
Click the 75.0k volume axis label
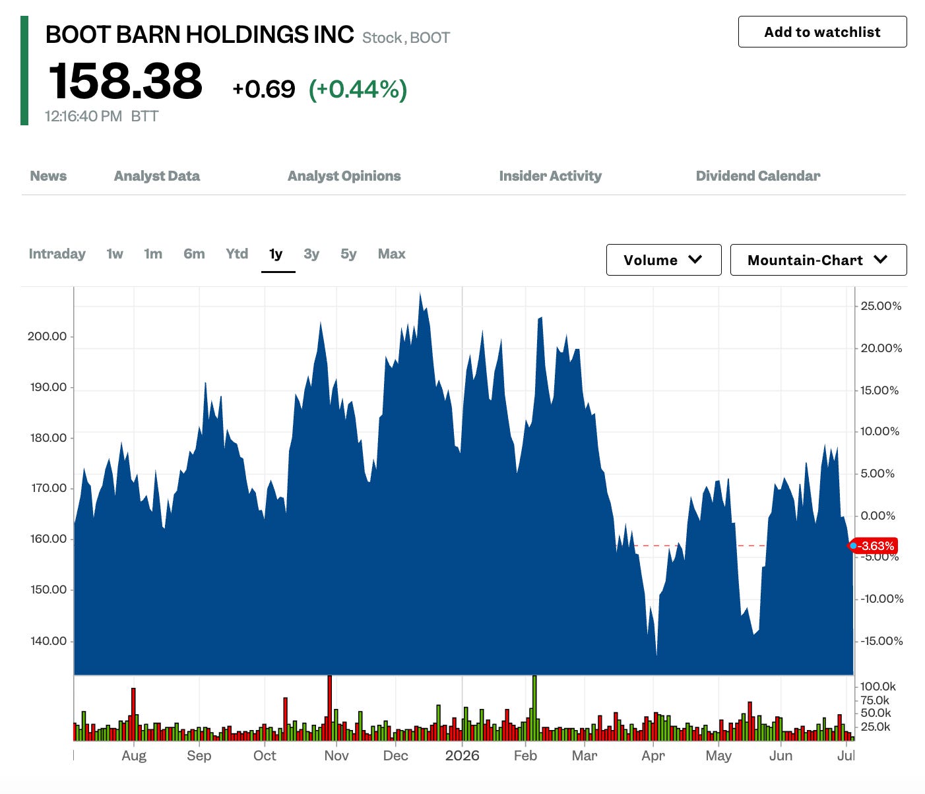pos(876,700)
